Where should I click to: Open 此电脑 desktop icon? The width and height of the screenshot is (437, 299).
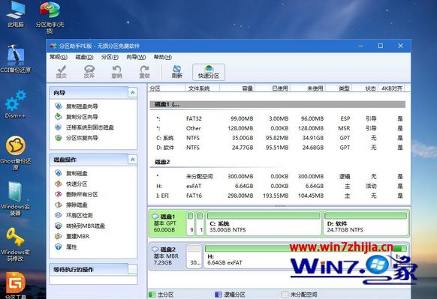[16, 14]
